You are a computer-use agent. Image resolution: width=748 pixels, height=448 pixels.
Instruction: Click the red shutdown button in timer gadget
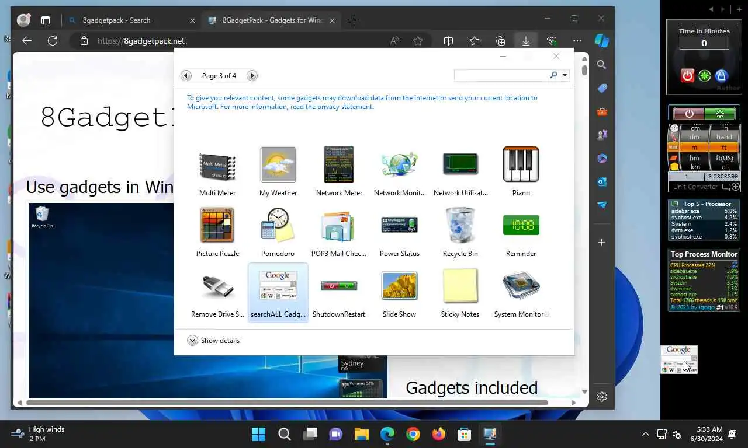(x=688, y=75)
